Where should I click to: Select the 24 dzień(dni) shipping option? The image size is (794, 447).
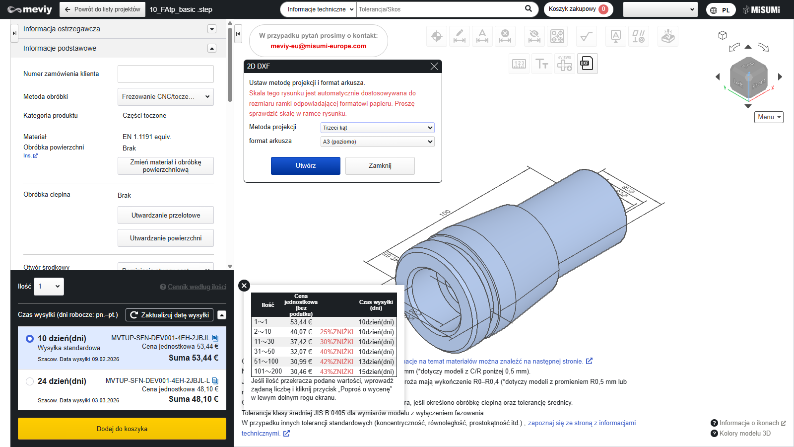pyautogui.click(x=30, y=381)
